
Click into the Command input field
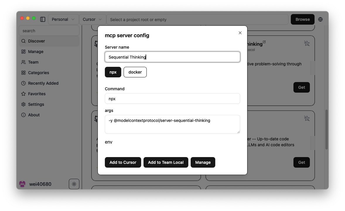[x=172, y=99]
